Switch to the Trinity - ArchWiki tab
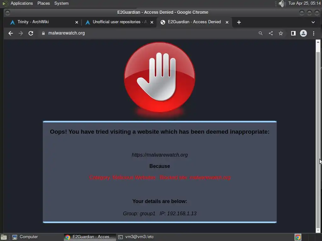Image resolution: width=322 pixels, height=241 pixels. click(44, 22)
